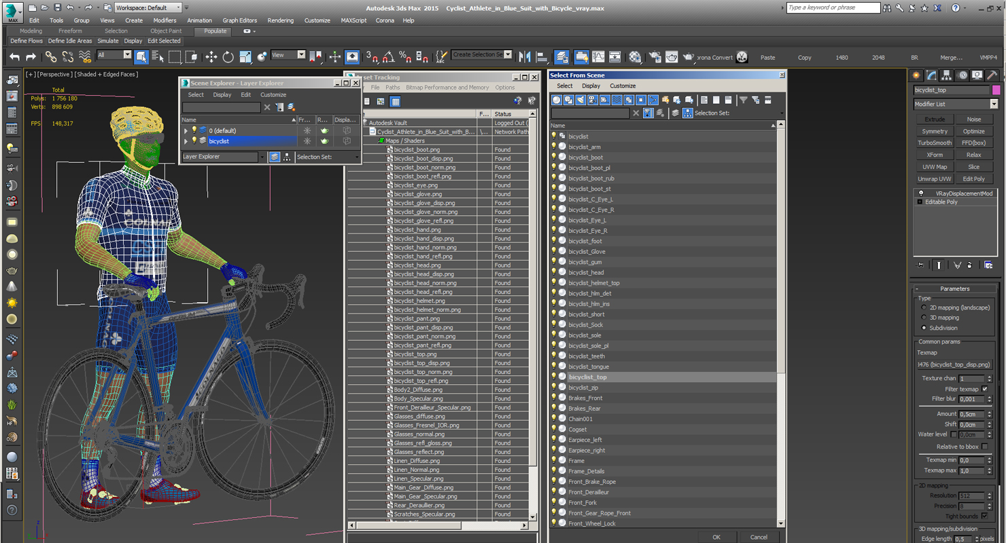Viewport: 1006px width, 543px height.
Task: Choose the 3D mapping radio button
Action: [924, 318]
